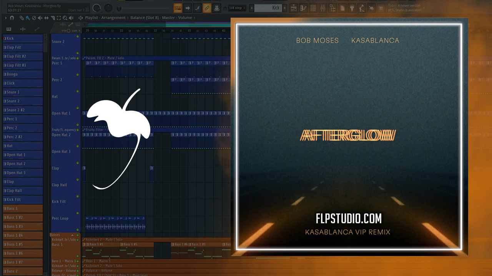
Task: Click the plug icon in top toolbar
Action: pos(352,8)
